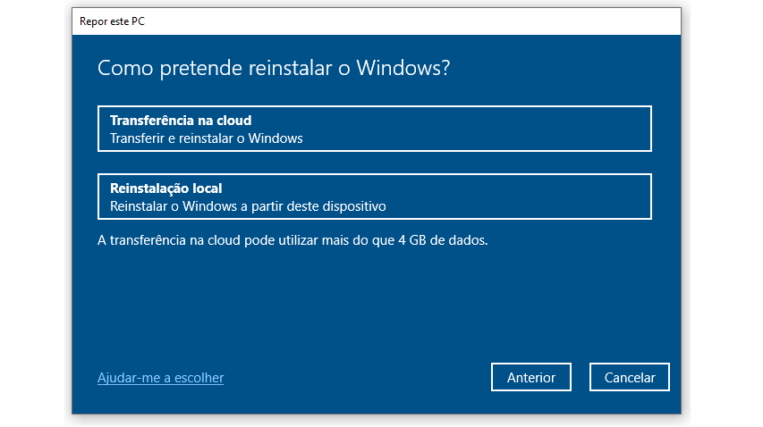Click the heading Como pretende reinstalar o Windows?
Image resolution: width=763 pixels, height=427 pixels.
pyautogui.click(x=274, y=68)
